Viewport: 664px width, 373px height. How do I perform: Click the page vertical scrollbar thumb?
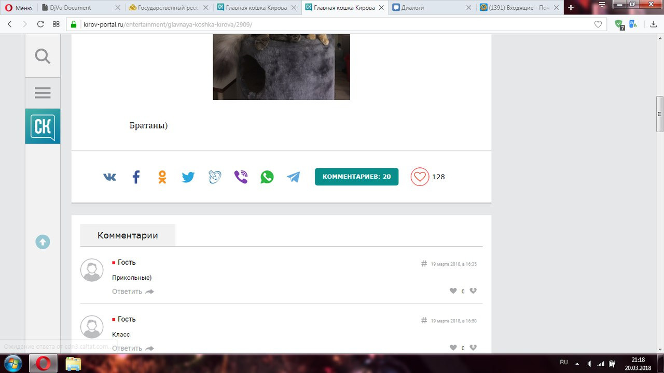(x=659, y=114)
